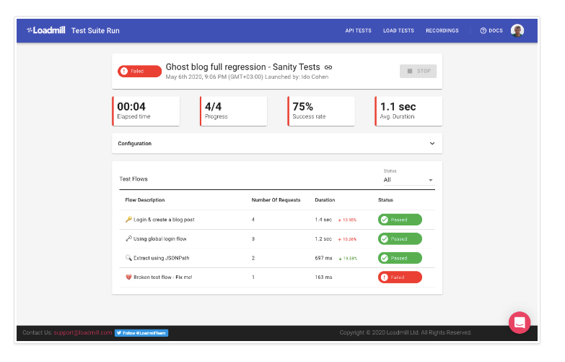Open the chat widget bubble

(520, 322)
